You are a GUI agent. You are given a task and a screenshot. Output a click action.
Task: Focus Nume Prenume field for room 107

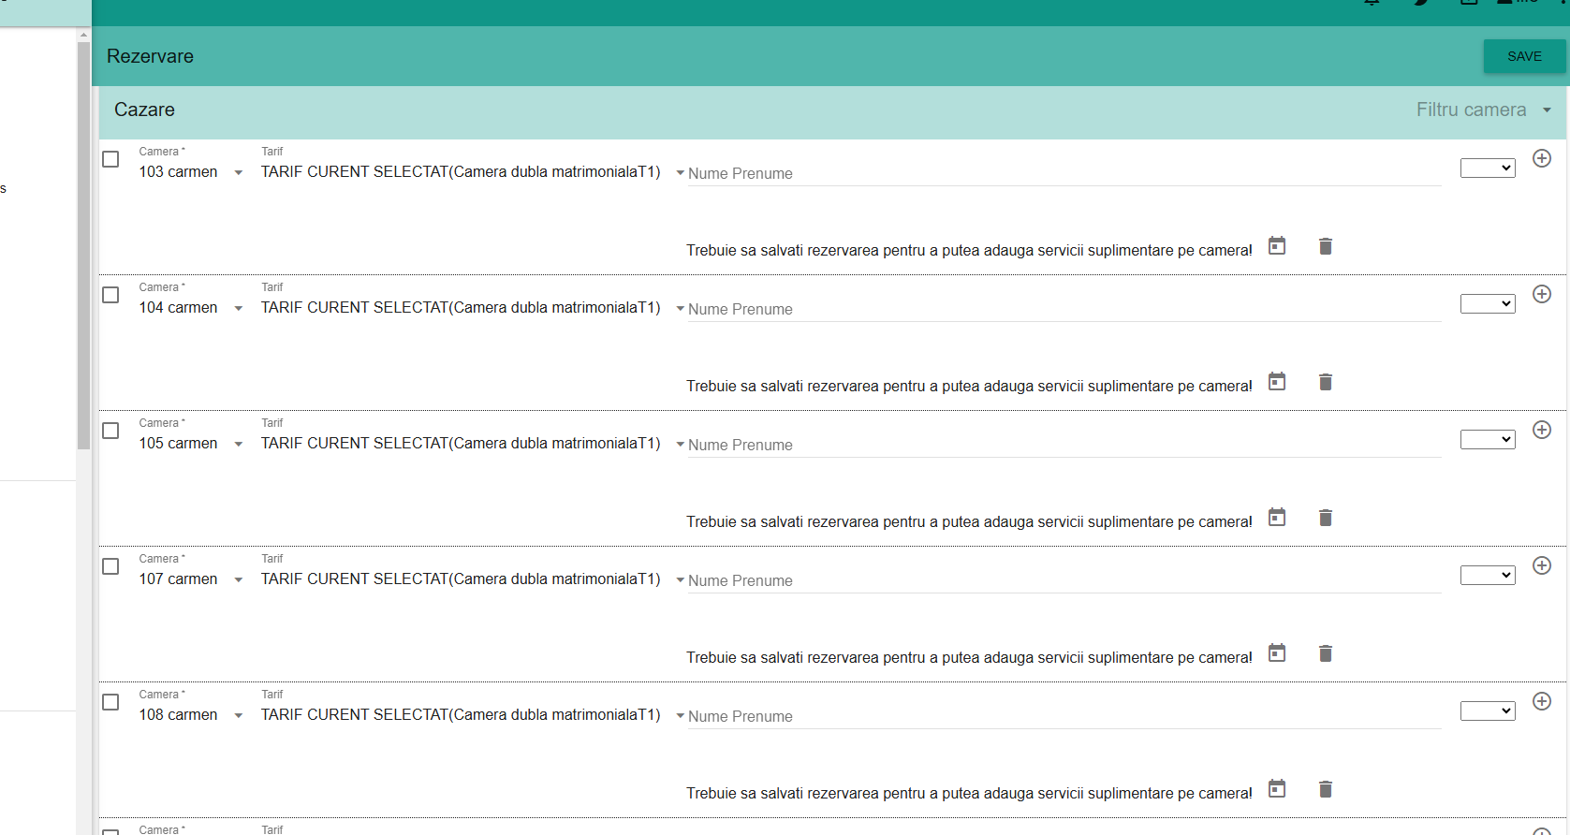click(x=1064, y=580)
